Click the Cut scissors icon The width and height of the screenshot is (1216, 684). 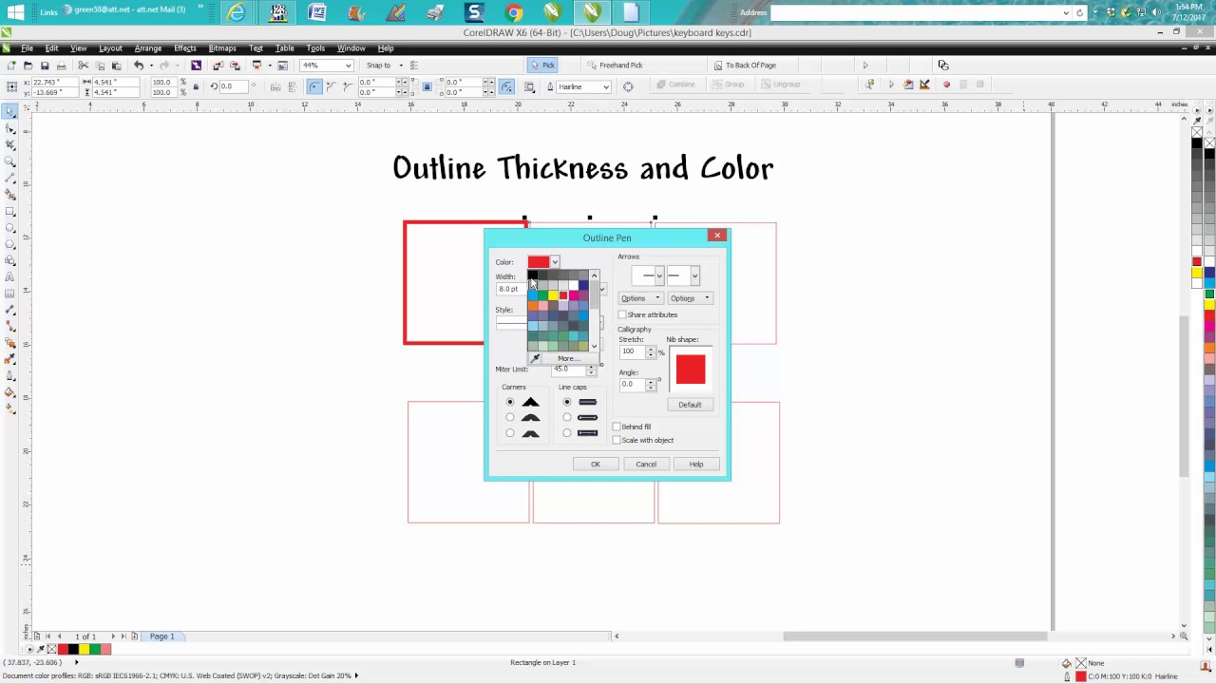click(x=83, y=66)
